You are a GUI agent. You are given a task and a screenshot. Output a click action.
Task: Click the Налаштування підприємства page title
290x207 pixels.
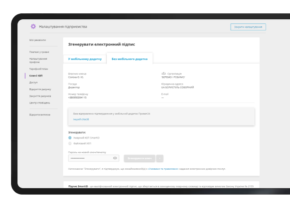point(63,27)
